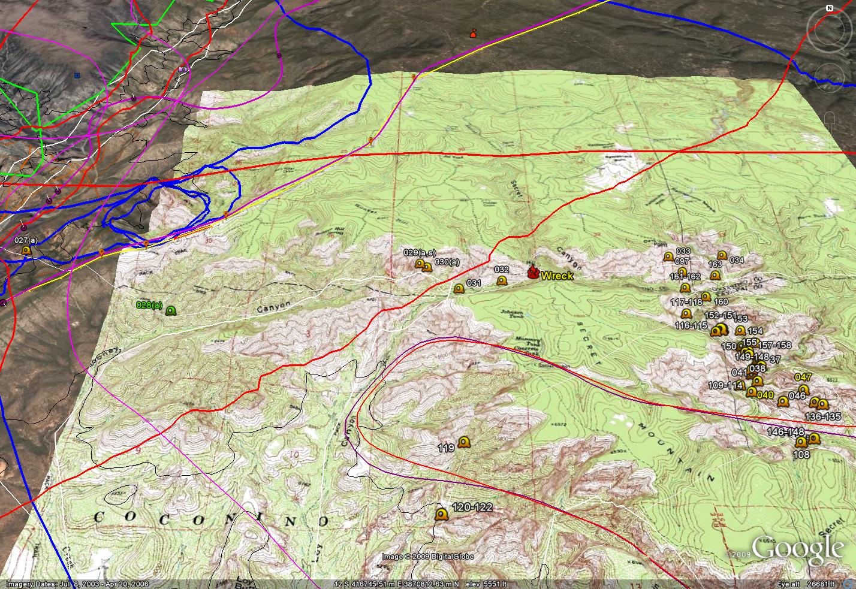The height and width of the screenshot is (589, 856).
Task: Click the placemark labeled 160
Action: click(x=706, y=297)
